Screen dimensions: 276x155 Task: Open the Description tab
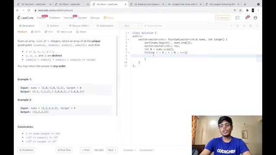tap(27, 26)
